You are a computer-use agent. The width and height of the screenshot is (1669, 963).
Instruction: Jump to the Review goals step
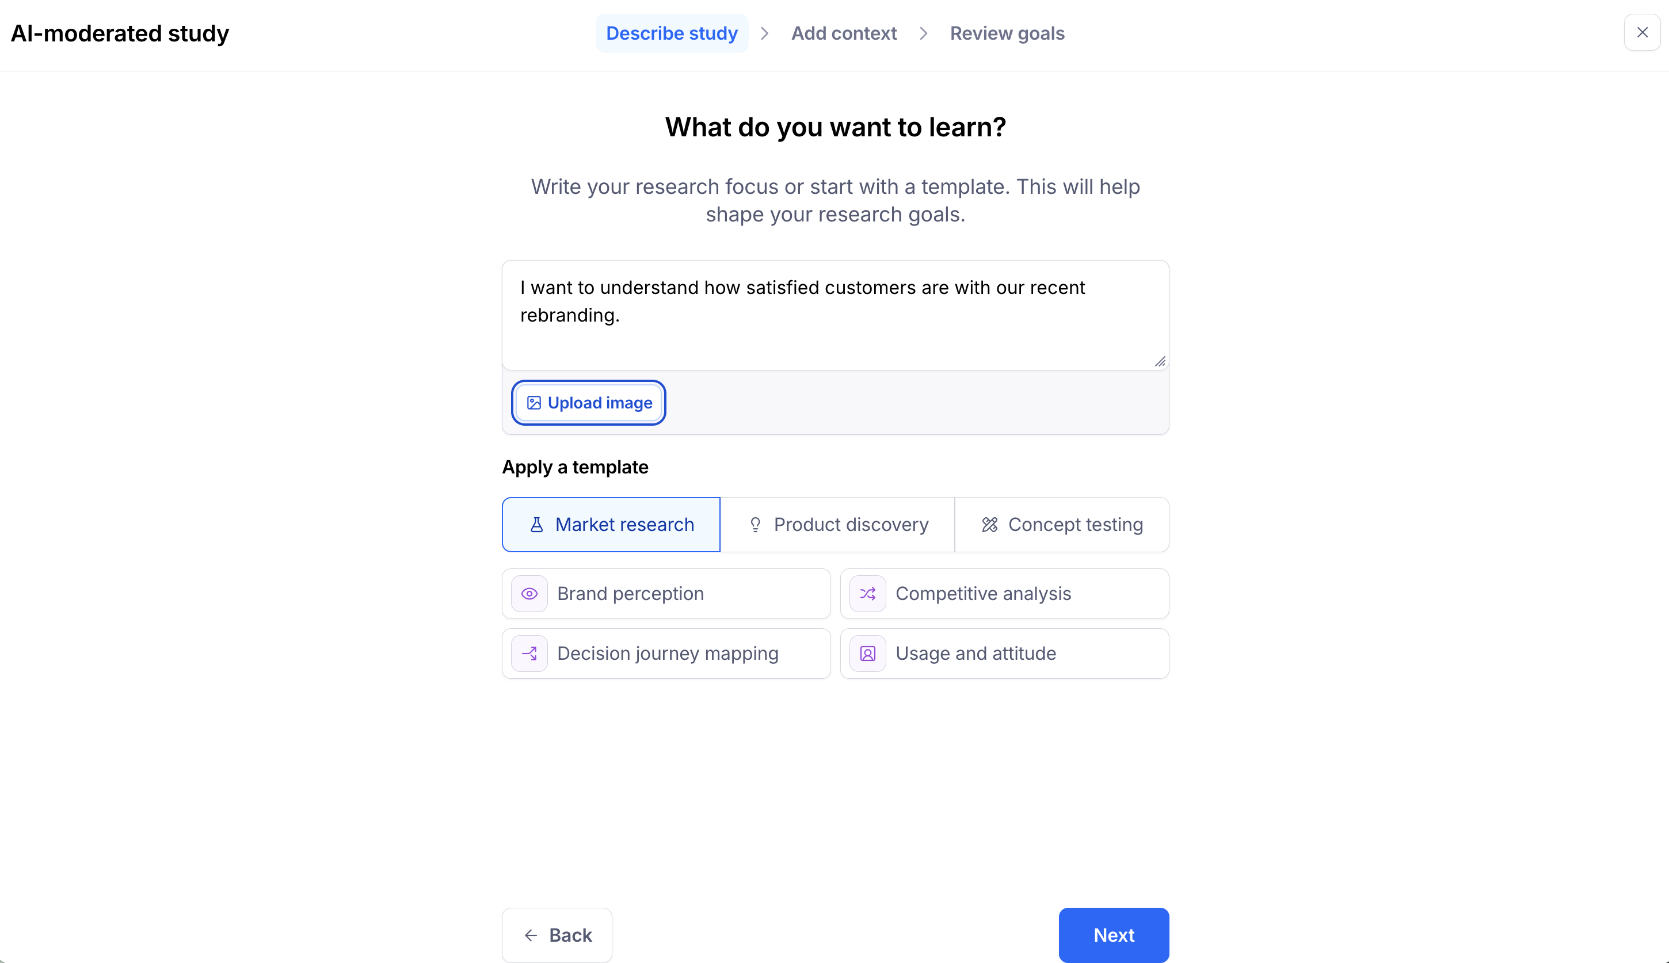1007,33
